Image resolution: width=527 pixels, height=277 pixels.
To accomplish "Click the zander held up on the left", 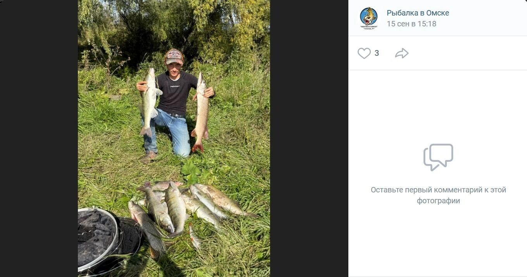I will pos(149,102).
